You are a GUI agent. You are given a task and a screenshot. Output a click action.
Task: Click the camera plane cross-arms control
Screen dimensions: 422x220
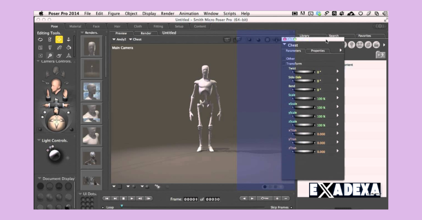(x=56, y=105)
